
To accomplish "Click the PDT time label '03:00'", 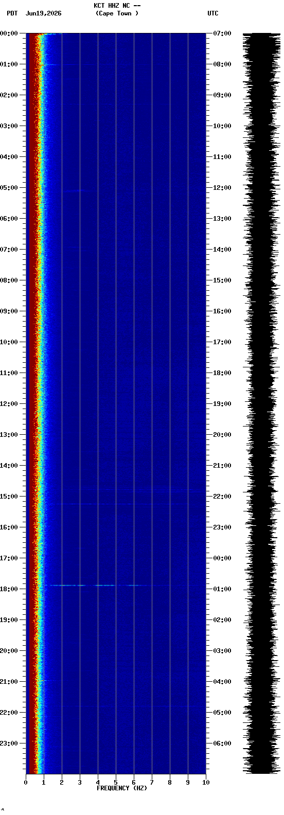I will (9, 126).
